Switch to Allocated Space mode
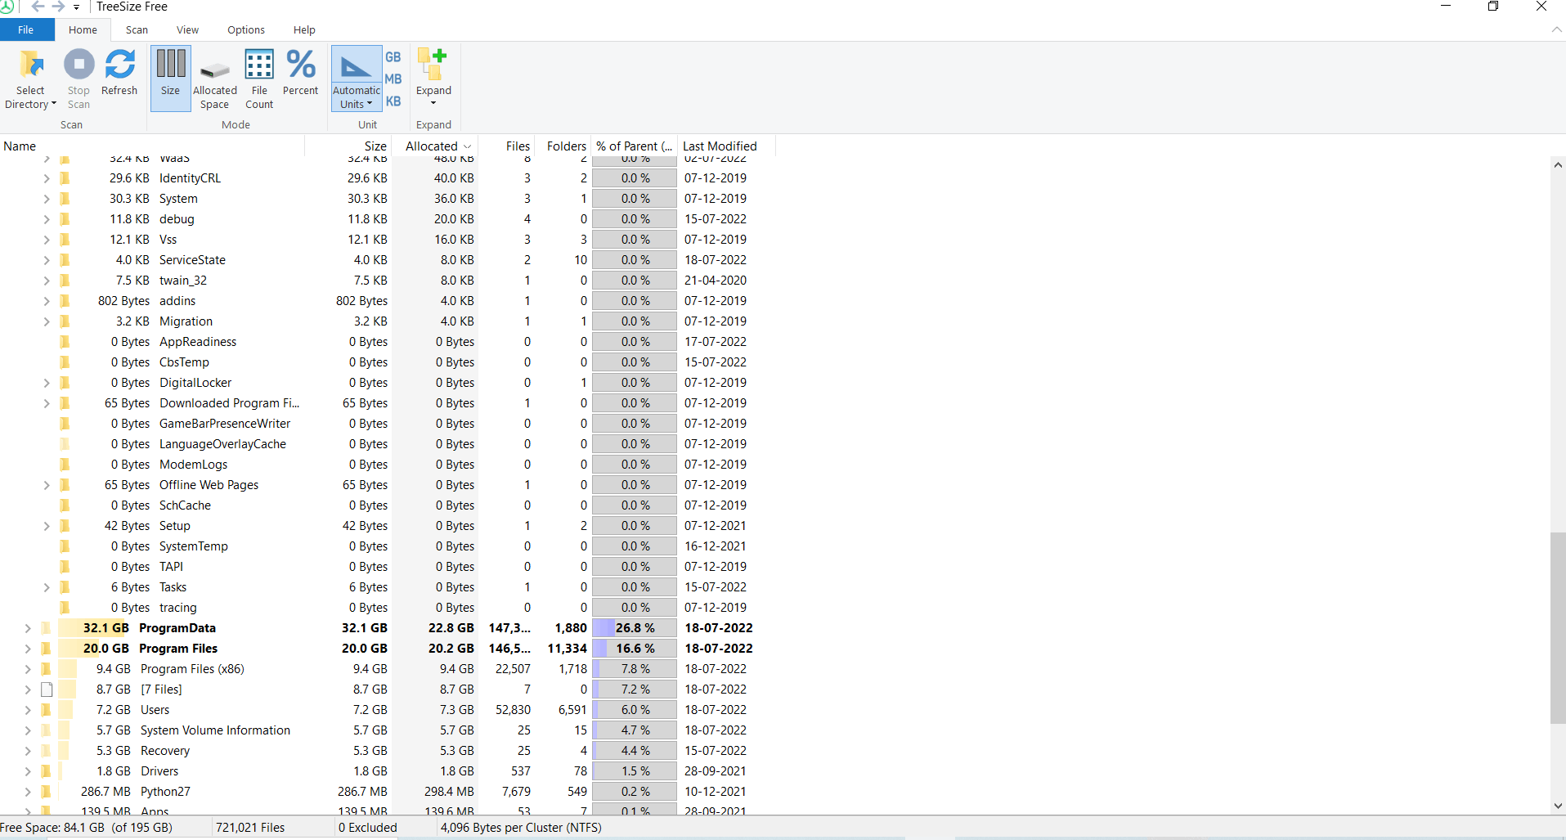Viewport: 1566px width, 840px height. point(215,79)
